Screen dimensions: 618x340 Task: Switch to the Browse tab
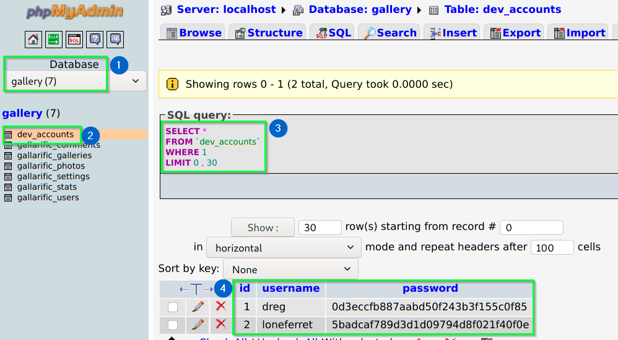pos(194,33)
